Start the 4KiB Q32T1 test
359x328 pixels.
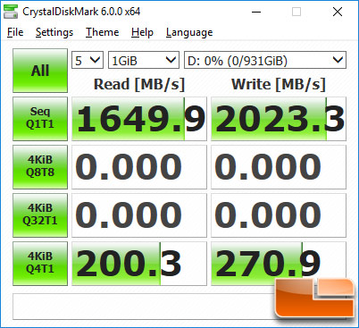[x=40, y=215]
